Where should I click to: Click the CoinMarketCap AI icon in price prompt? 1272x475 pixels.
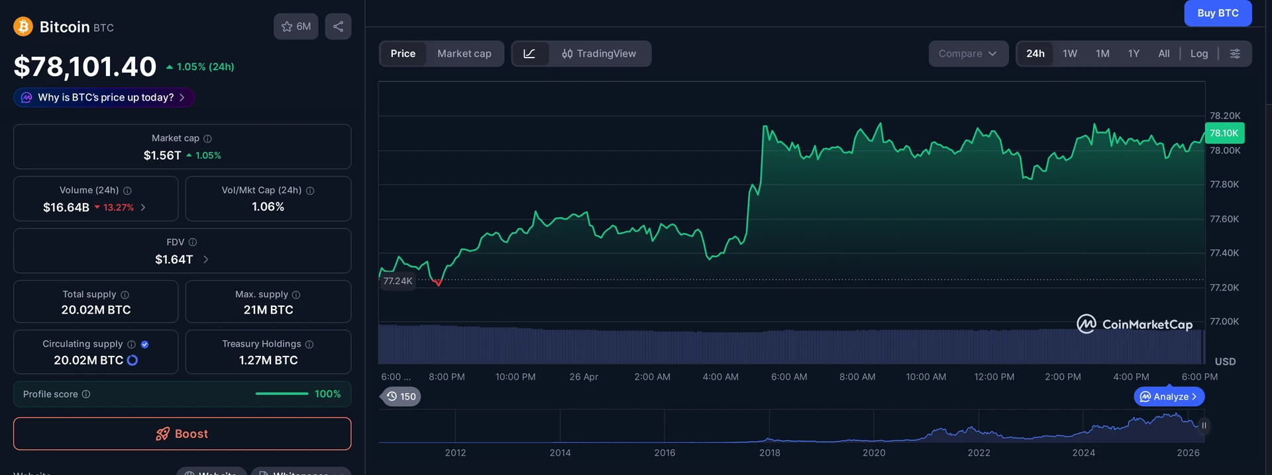click(26, 97)
